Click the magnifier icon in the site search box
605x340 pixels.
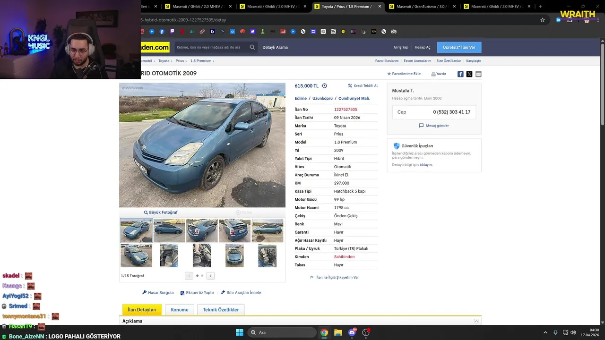coord(252,47)
